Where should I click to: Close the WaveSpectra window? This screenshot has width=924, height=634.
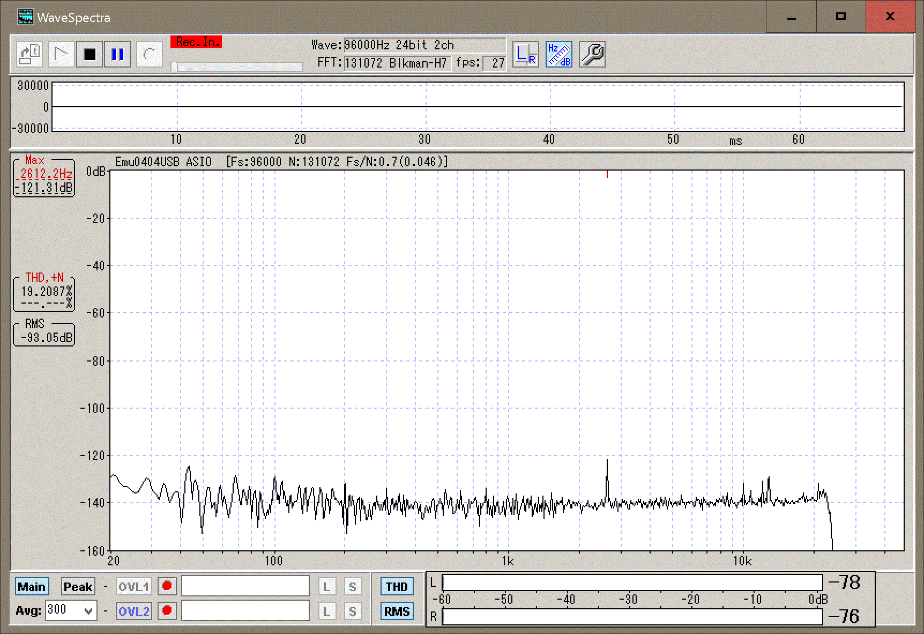click(890, 17)
